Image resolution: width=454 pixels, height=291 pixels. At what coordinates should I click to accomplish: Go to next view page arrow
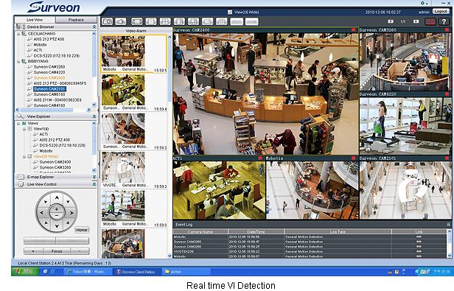[416, 21]
